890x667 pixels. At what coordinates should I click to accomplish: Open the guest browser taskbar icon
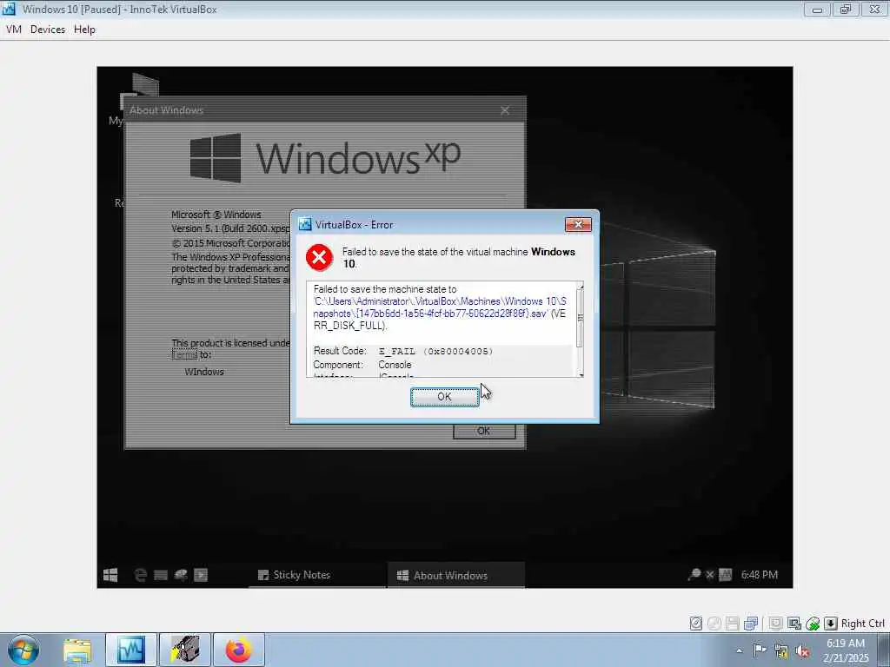tap(140, 575)
